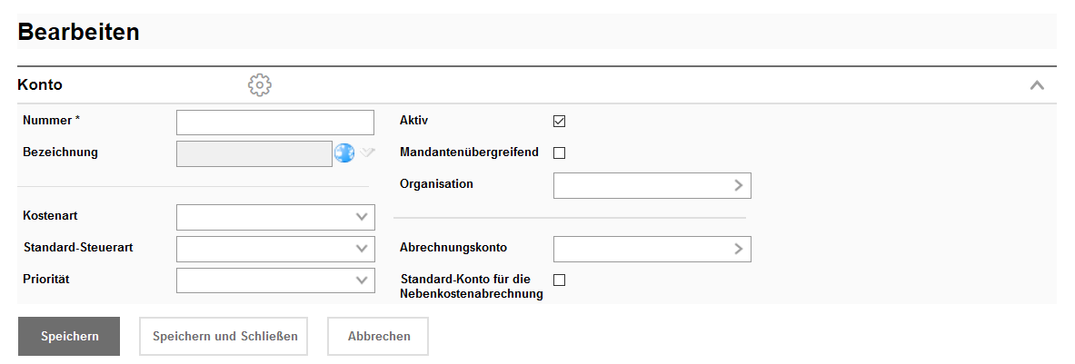The image size is (1075, 364).
Task: Collapse the Konto section with chevron
Action: pos(1036,85)
